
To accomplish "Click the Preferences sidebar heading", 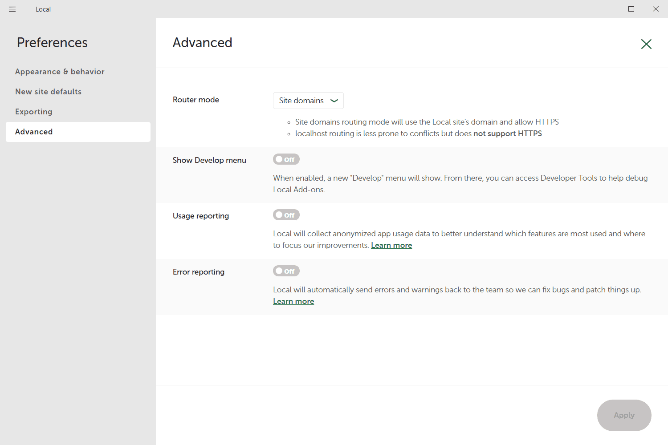I will [x=52, y=43].
